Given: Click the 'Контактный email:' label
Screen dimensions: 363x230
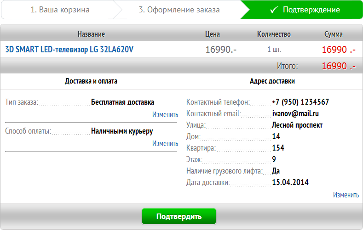Looking at the screenshot, I should 213,113.
